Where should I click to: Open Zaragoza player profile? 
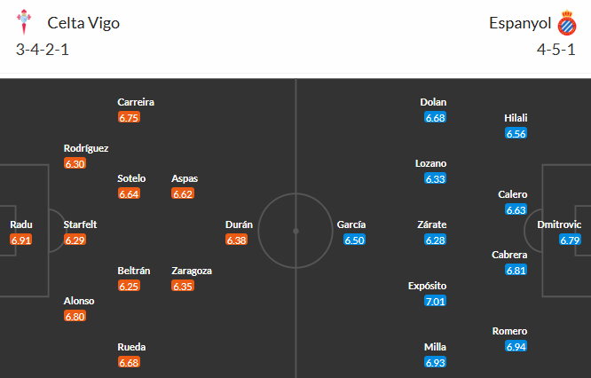tap(192, 271)
